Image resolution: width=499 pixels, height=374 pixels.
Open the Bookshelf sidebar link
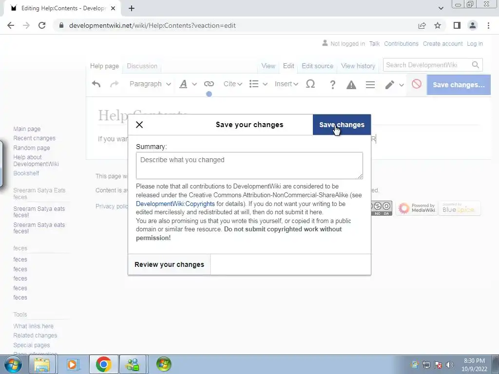(26, 173)
